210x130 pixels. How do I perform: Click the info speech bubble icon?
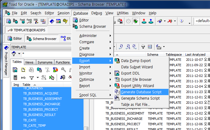[181, 21]
